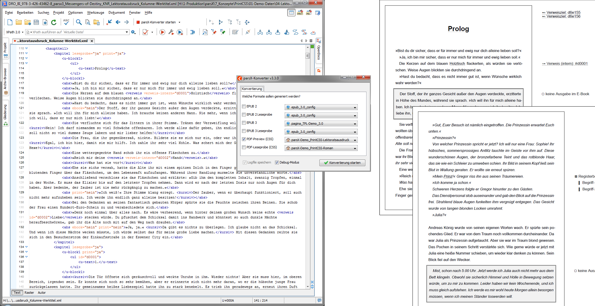Switch to the Autor editing mode tab

coord(42,293)
